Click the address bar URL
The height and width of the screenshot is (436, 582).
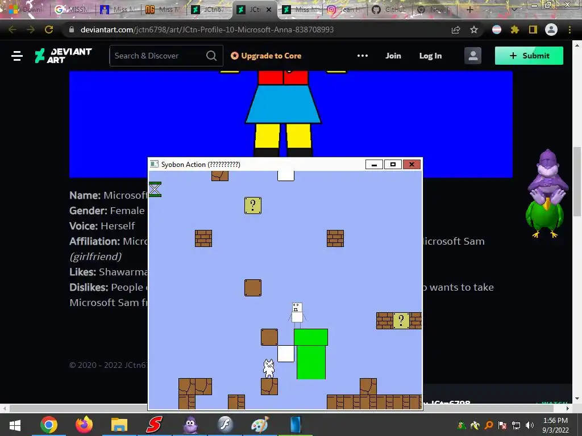(207, 30)
